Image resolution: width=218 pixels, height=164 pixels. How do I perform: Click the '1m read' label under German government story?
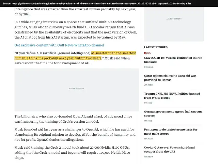click(x=148, y=121)
